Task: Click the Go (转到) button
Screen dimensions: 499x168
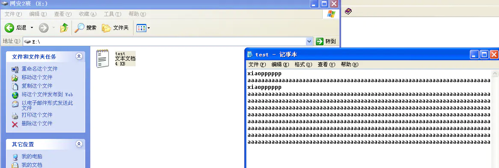Action: point(326,41)
